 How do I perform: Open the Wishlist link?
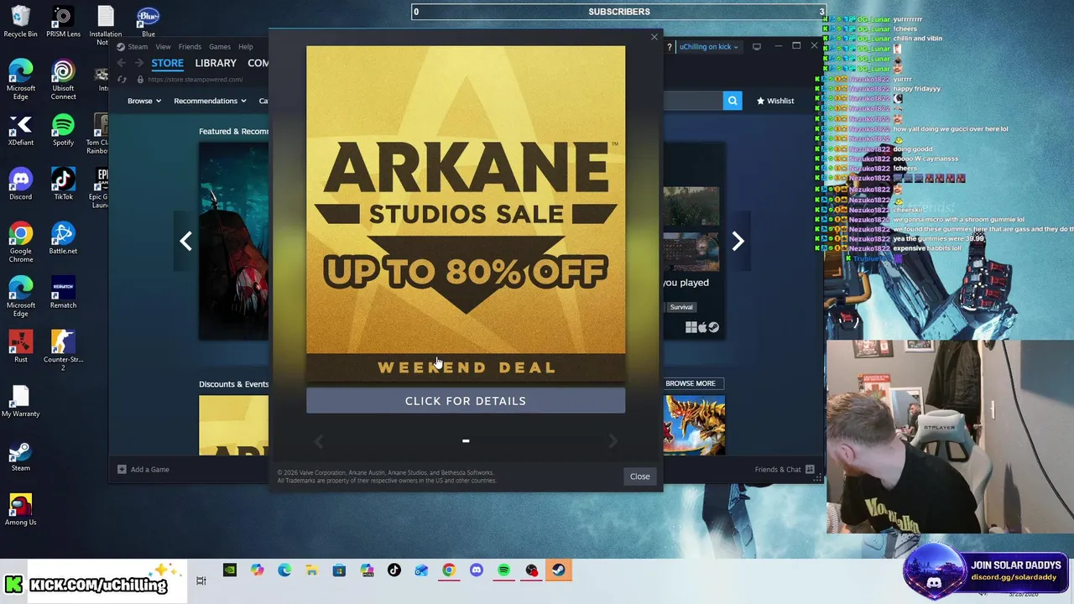(775, 101)
